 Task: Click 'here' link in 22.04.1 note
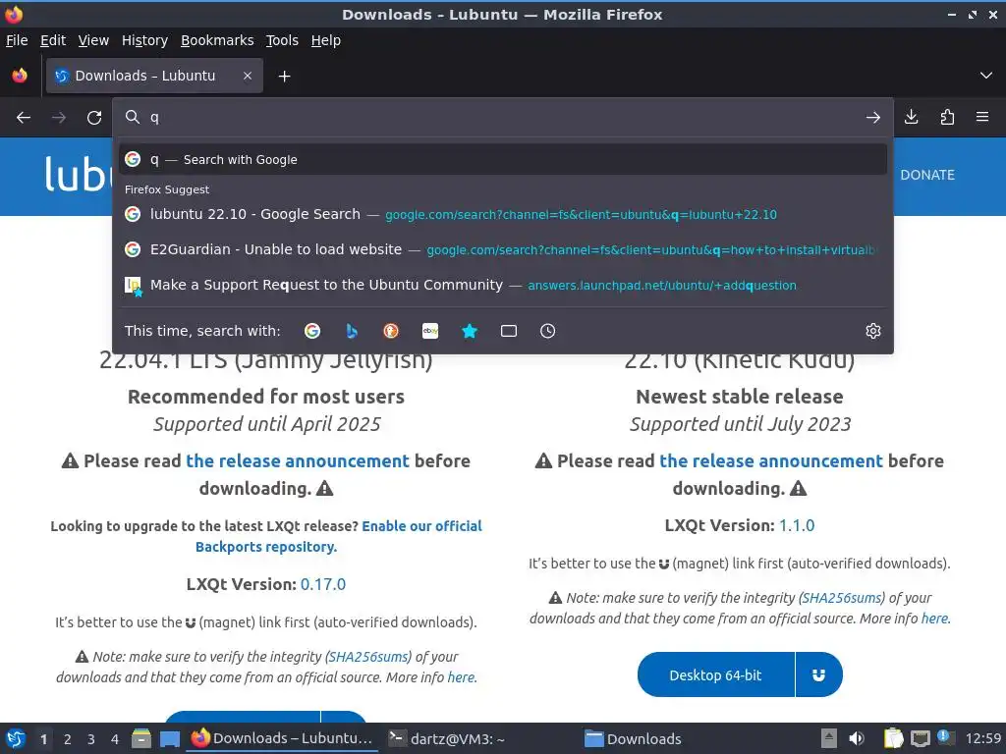(x=462, y=677)
